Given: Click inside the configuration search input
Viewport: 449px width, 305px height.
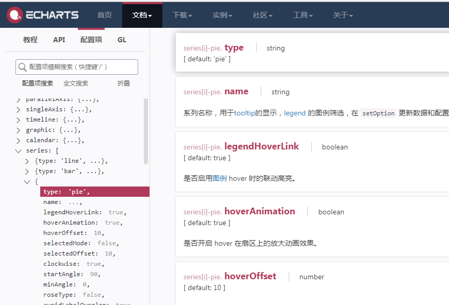Looking at the screenshot, I should [x=77, y=67].
